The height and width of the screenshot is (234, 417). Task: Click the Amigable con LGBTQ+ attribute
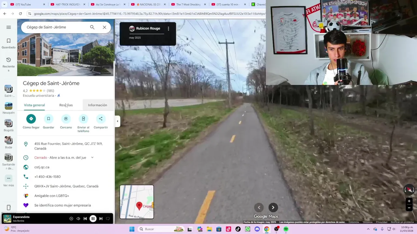point(51,196)
